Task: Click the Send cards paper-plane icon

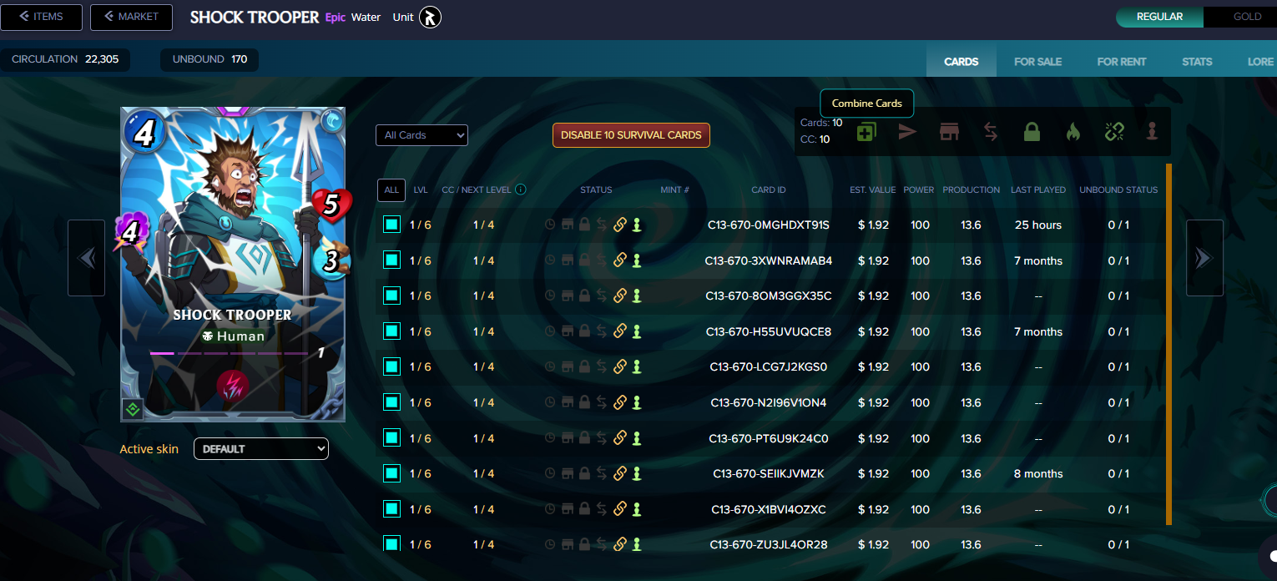Action: 907,132
